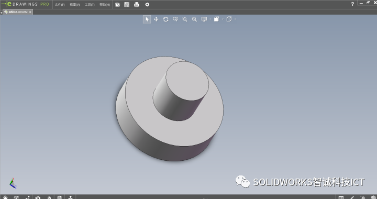
Task: Select the arrow Select tool
Action: (x=147, y=19)
